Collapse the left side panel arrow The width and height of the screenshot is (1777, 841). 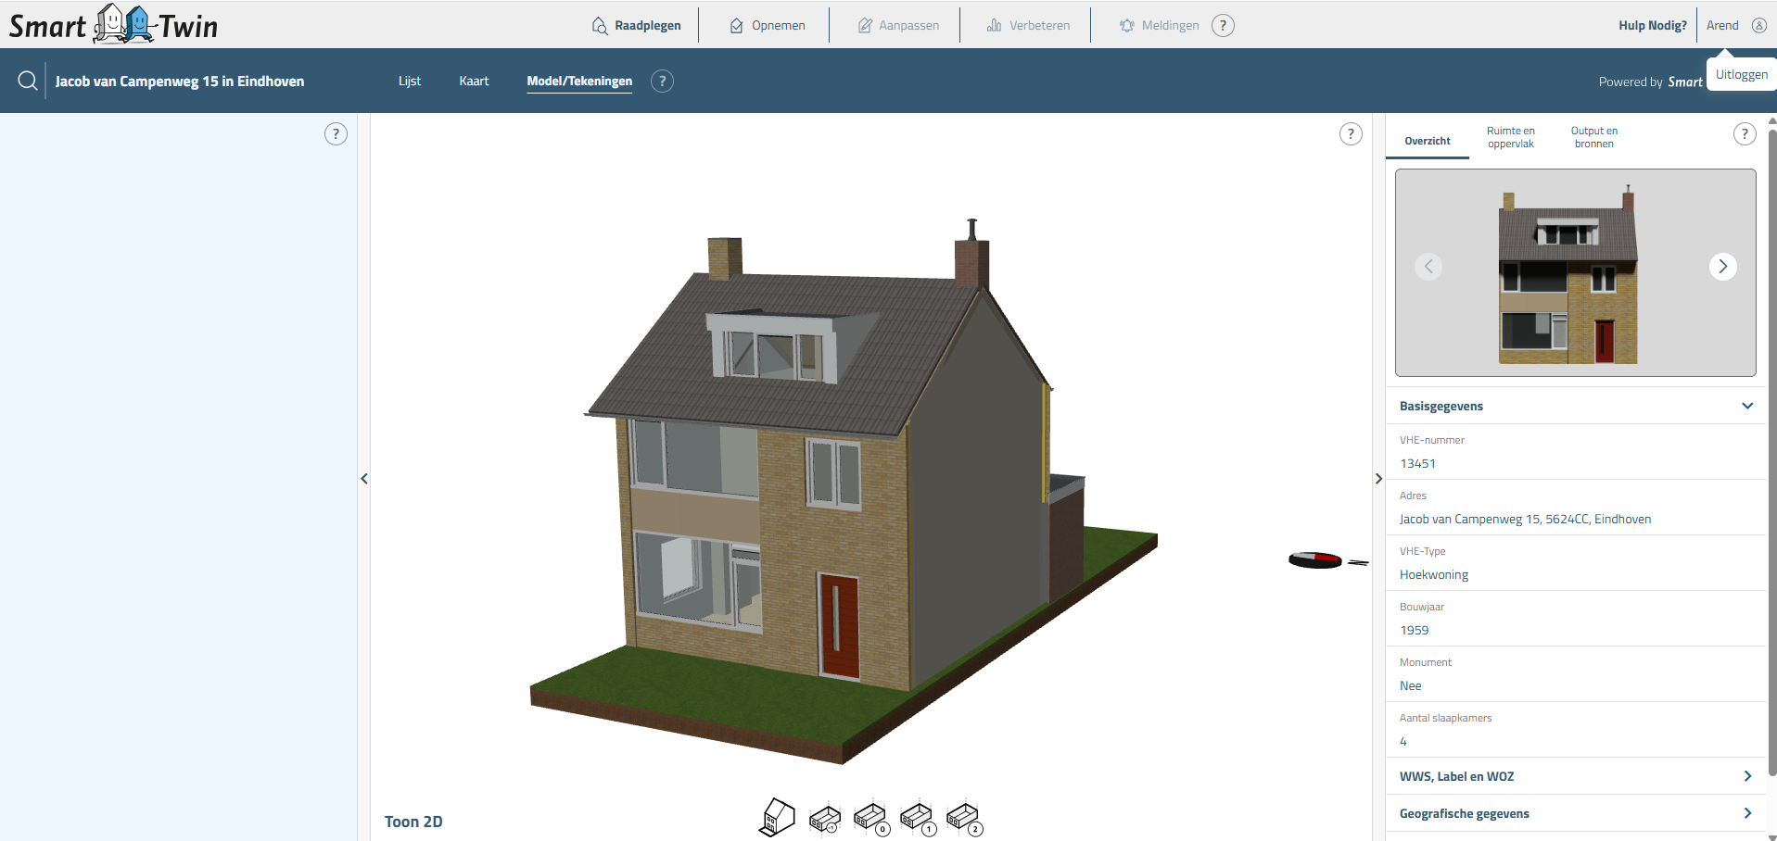click(364, 479)
